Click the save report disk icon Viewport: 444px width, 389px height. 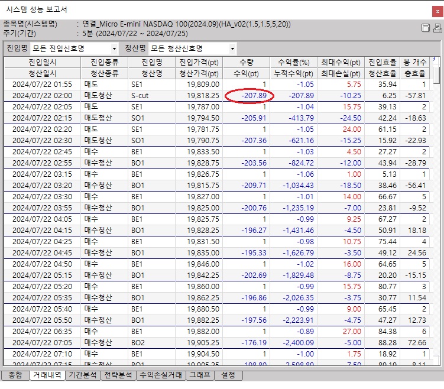[424, 28]
